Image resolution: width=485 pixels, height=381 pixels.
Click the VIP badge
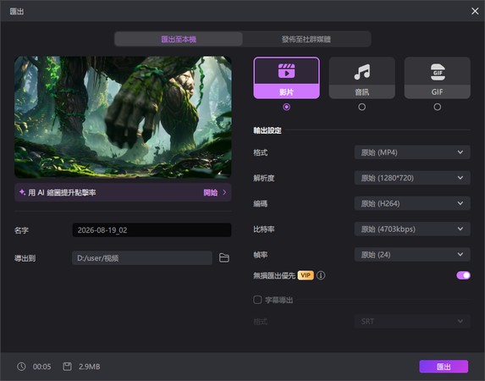coord(306,275)
